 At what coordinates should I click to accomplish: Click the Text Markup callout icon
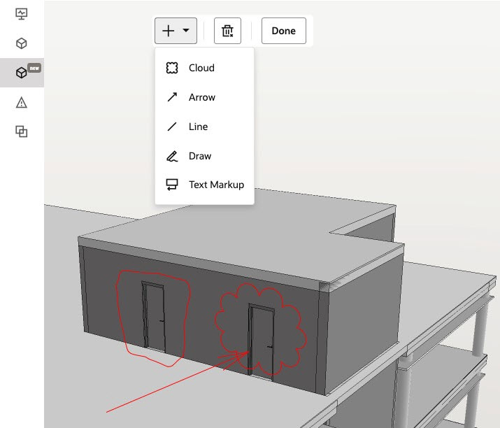point(172,185)
